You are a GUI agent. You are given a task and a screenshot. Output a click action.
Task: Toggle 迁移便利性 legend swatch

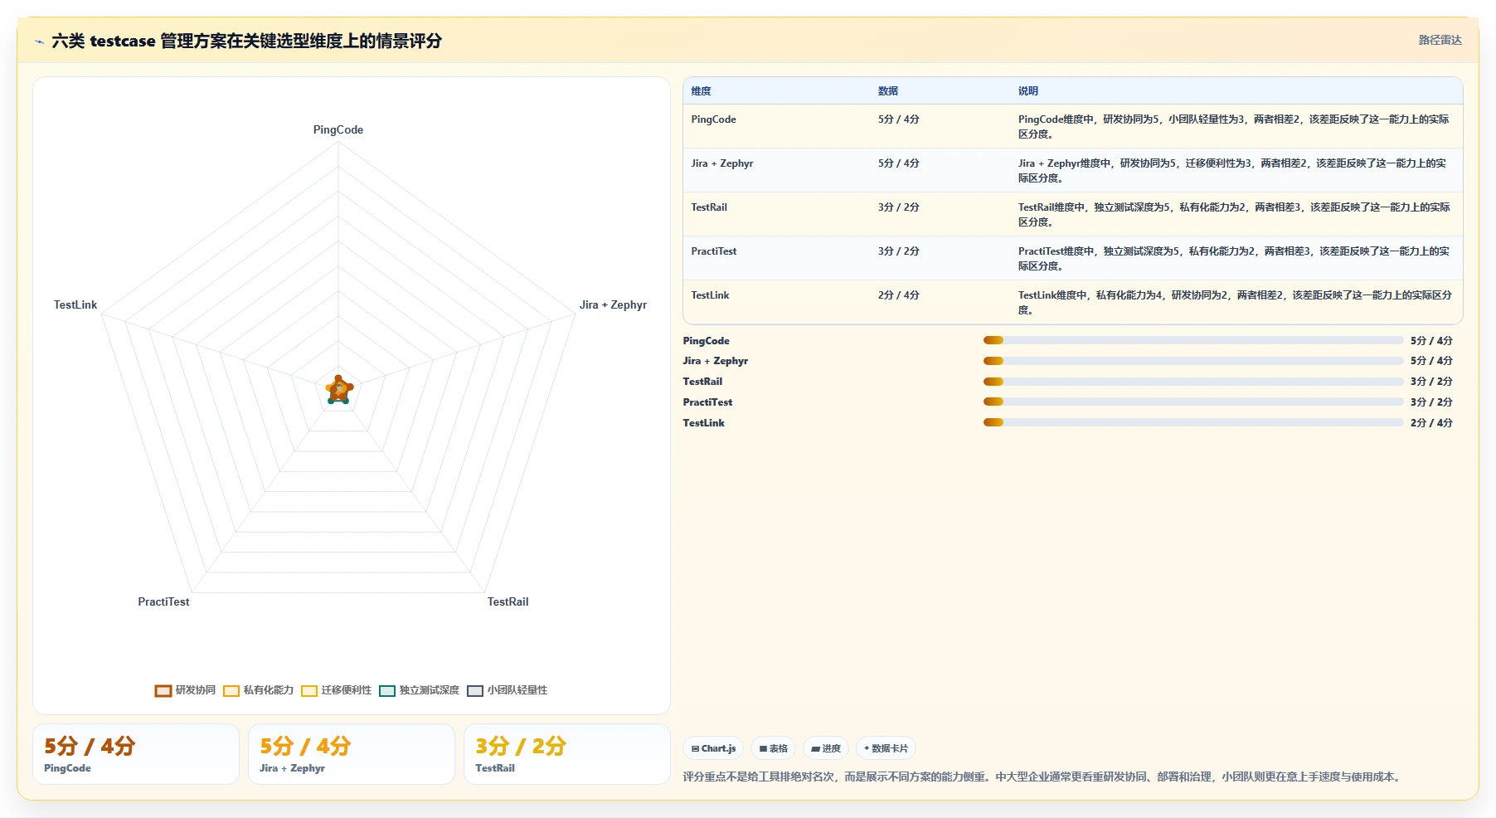point(309,690)
